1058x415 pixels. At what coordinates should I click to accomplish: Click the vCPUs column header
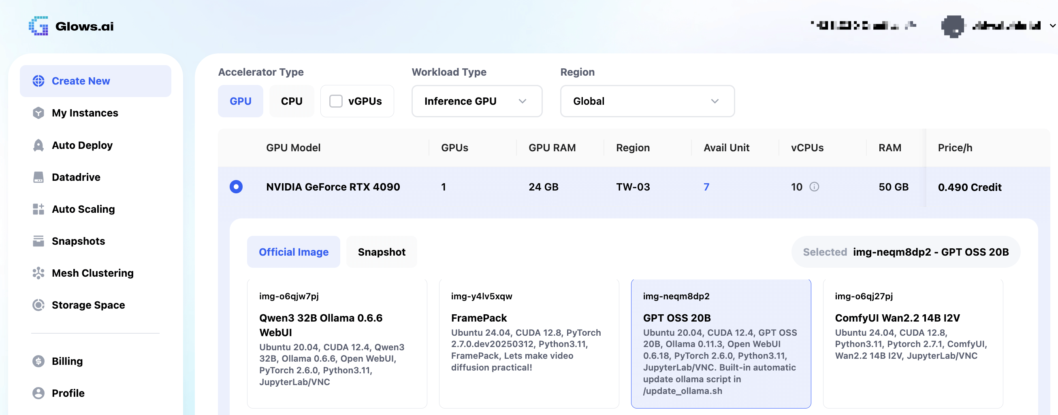tap(807, 148)
